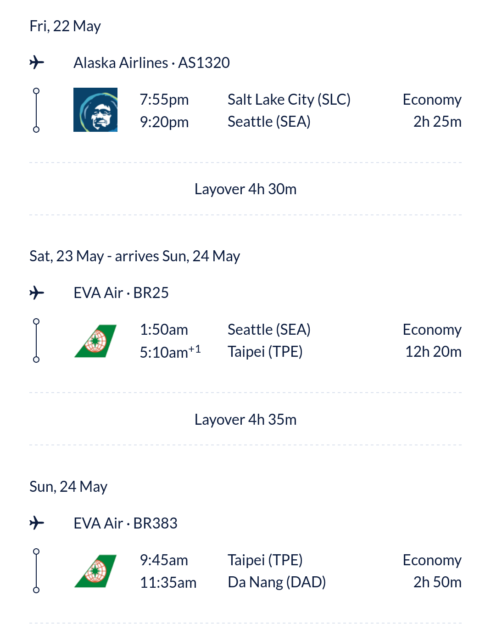491x630 pixels.
Task: Select the EVA Air · BR25 flight label
Action: 121,293
